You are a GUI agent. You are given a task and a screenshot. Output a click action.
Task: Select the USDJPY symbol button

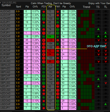tap(7, 108)
